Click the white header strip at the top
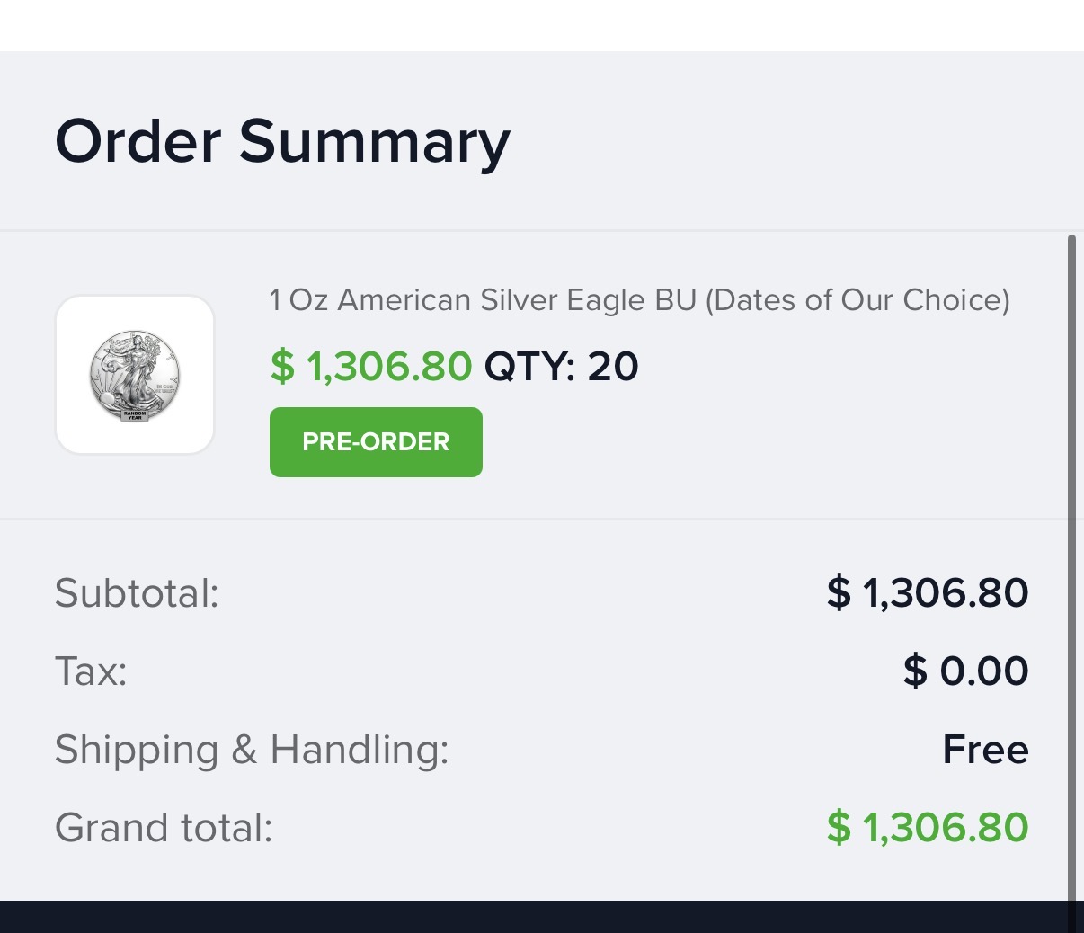This screenshot has width=1084, height=933. click(542, 25)
